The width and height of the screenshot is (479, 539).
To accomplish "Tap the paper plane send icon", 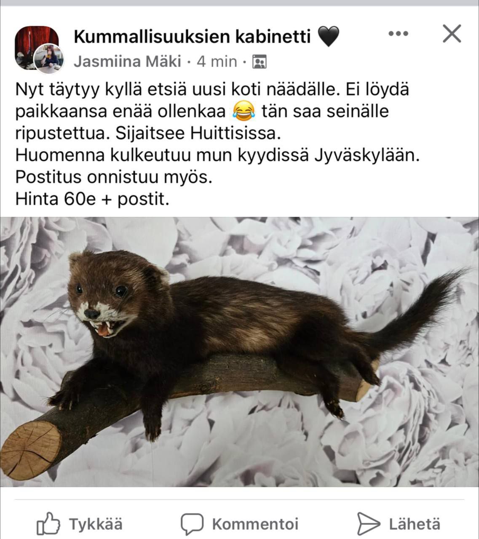I will click(x=368, y=524).
